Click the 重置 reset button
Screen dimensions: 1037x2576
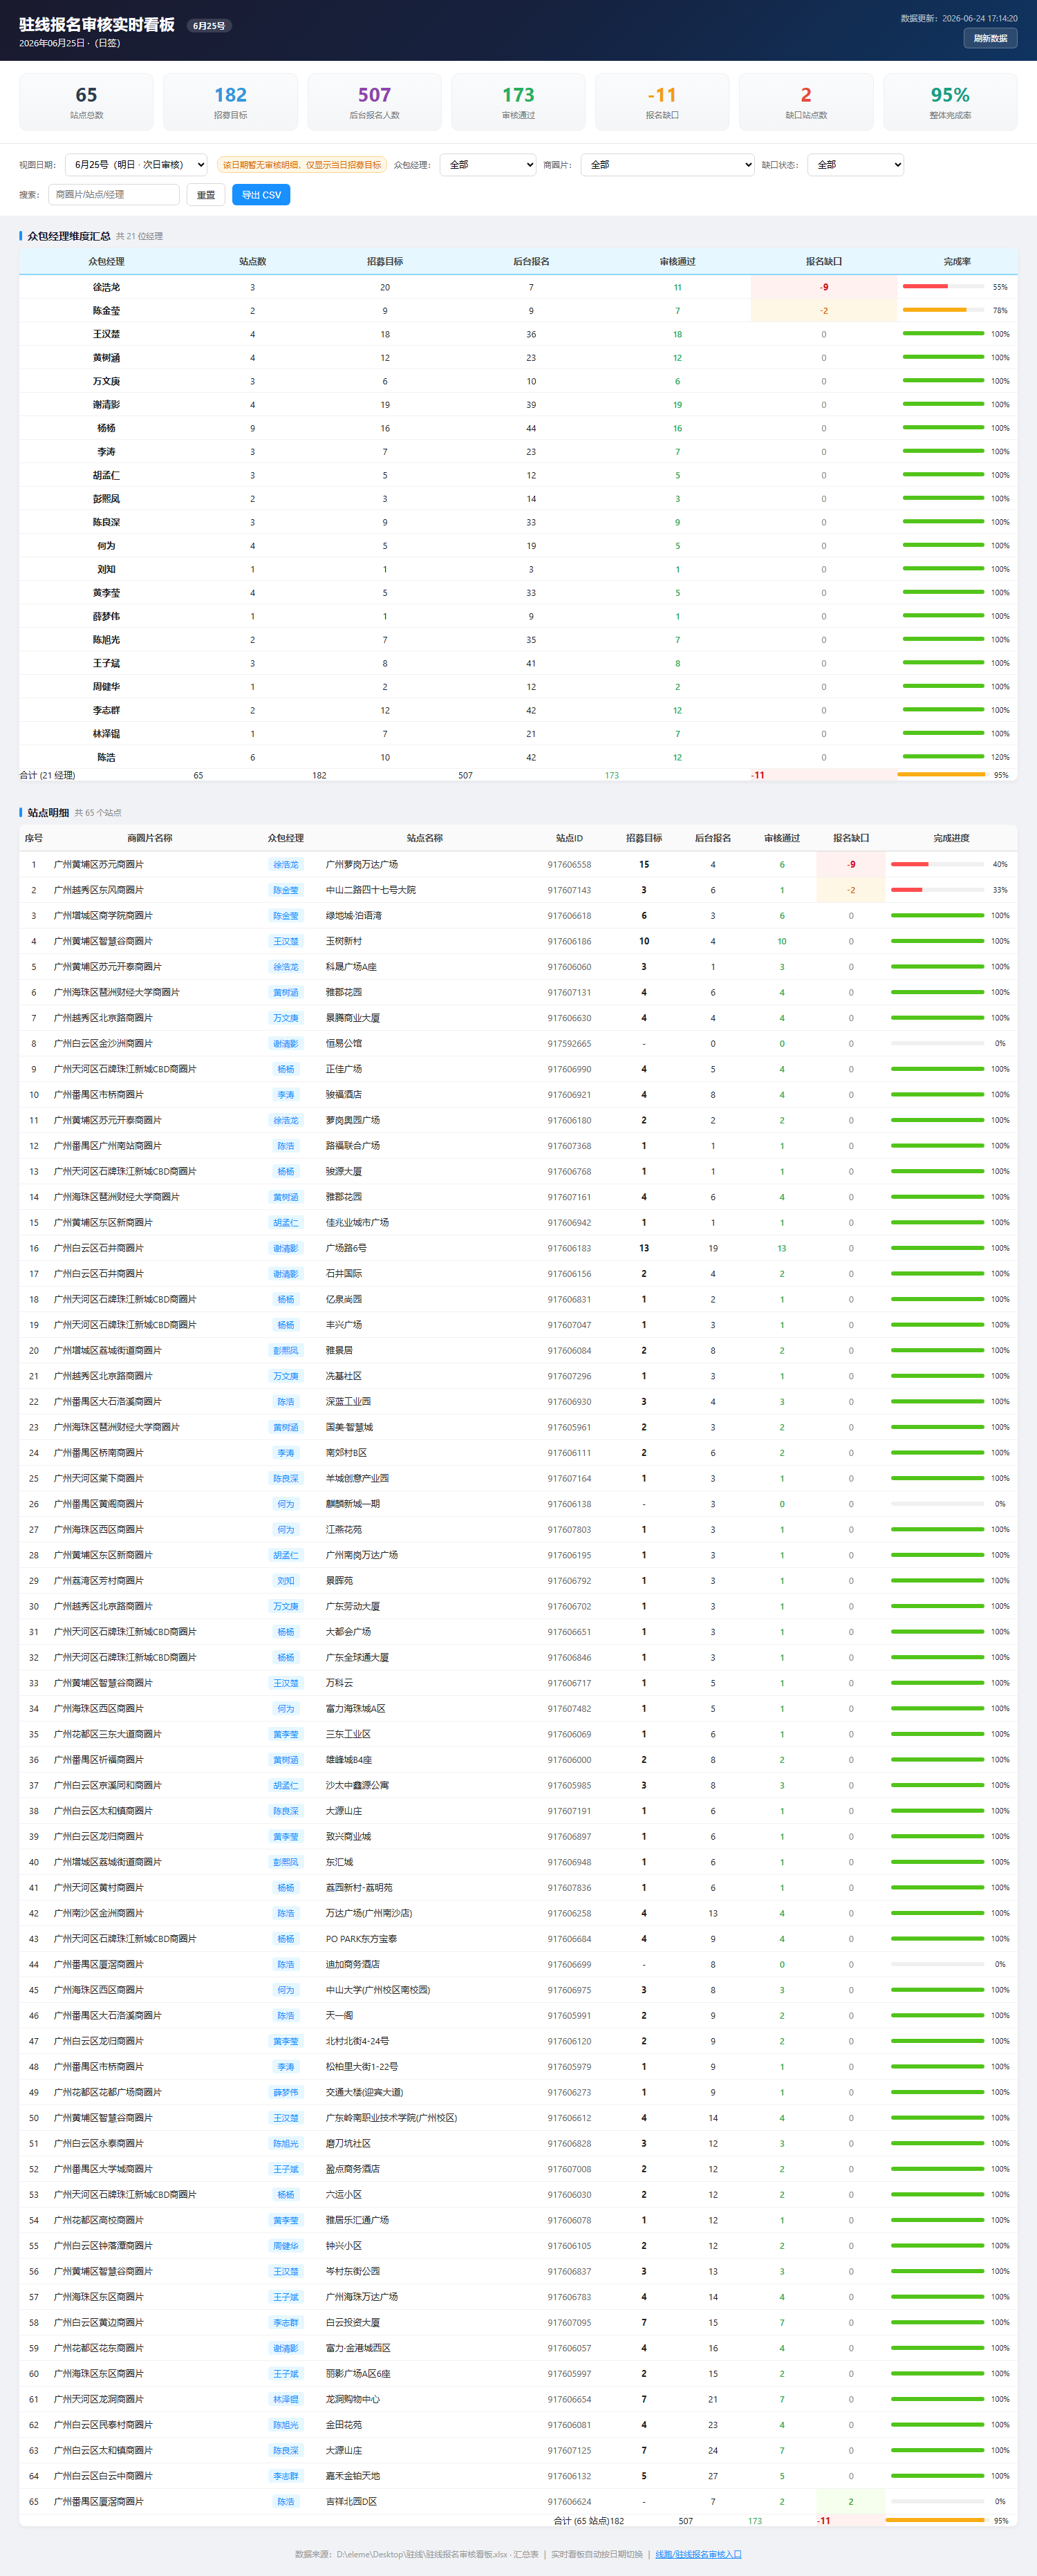point(206,195)
